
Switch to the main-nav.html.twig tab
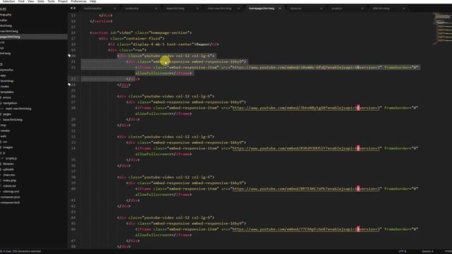pyautogui.click(x=220, y=8)
